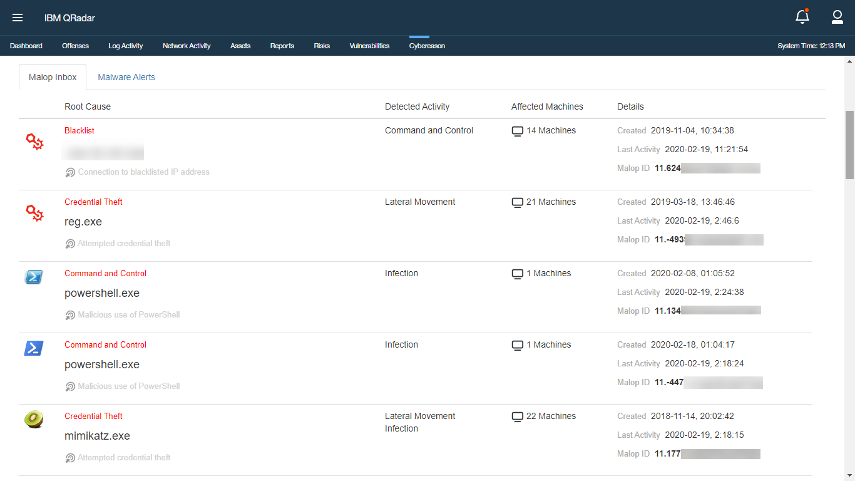Click the PowerShell icon on the second powershell.exe malop
This screenshot has height=481, width=855.
[x=33, y=348]
